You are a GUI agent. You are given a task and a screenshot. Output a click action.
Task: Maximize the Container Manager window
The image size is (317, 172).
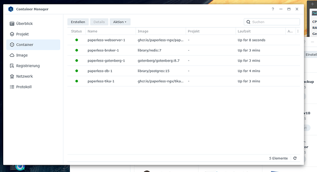click(x=289, y=9)
